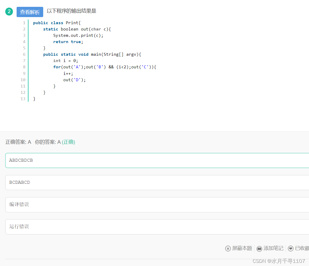The width and height of the screenshot is (309, 266).
Task: Choose answer option BCDABCD
Action: point(157,182)
